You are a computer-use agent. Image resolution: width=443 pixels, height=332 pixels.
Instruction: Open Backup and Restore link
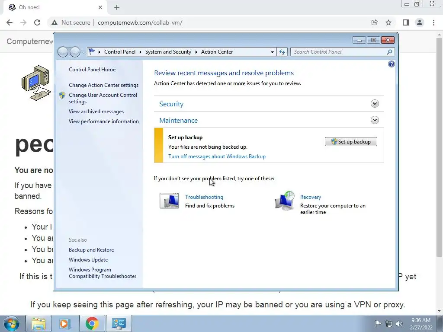coord(91,250)
